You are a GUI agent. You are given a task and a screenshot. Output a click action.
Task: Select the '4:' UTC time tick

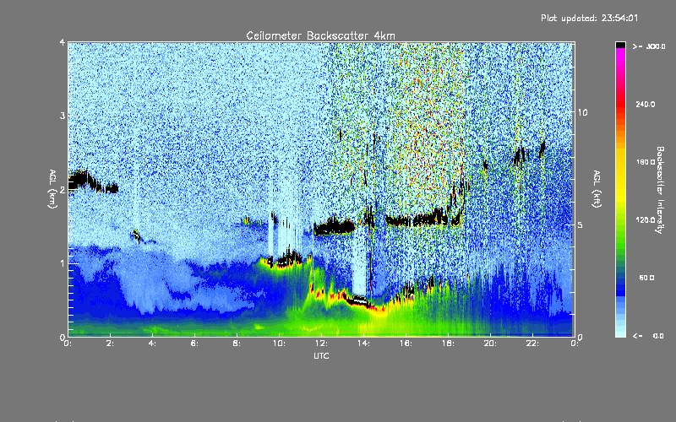[153, 344]
